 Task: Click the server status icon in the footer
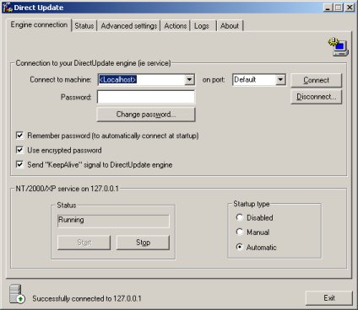(17, 294)
